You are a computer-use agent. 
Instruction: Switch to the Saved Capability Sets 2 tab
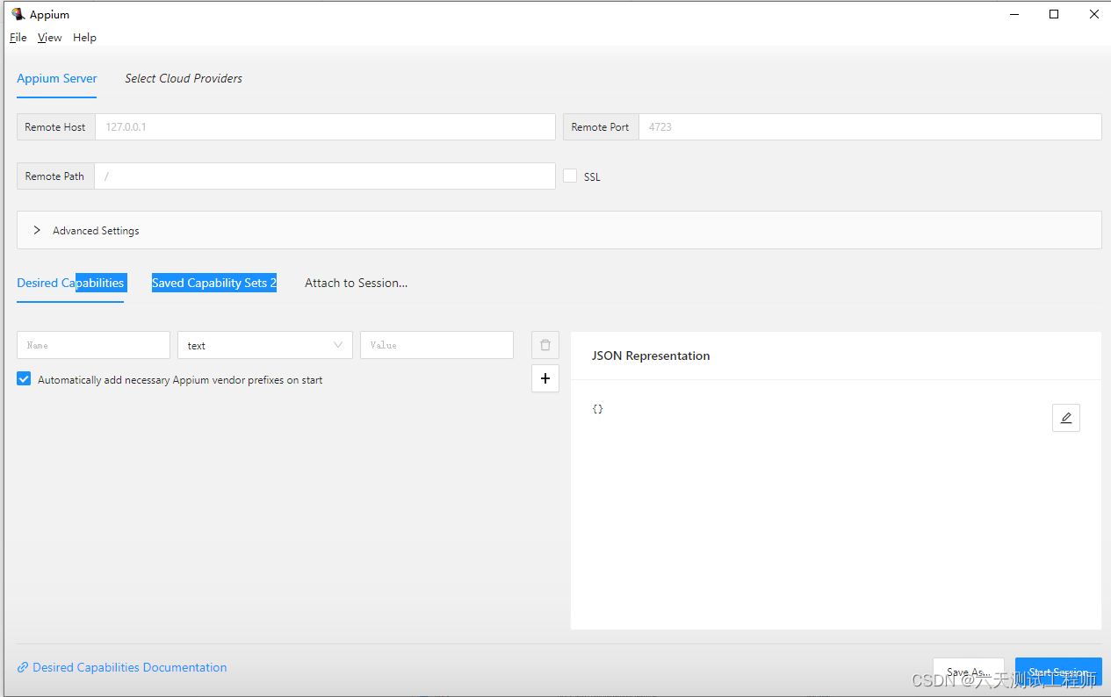click(214, 283)
